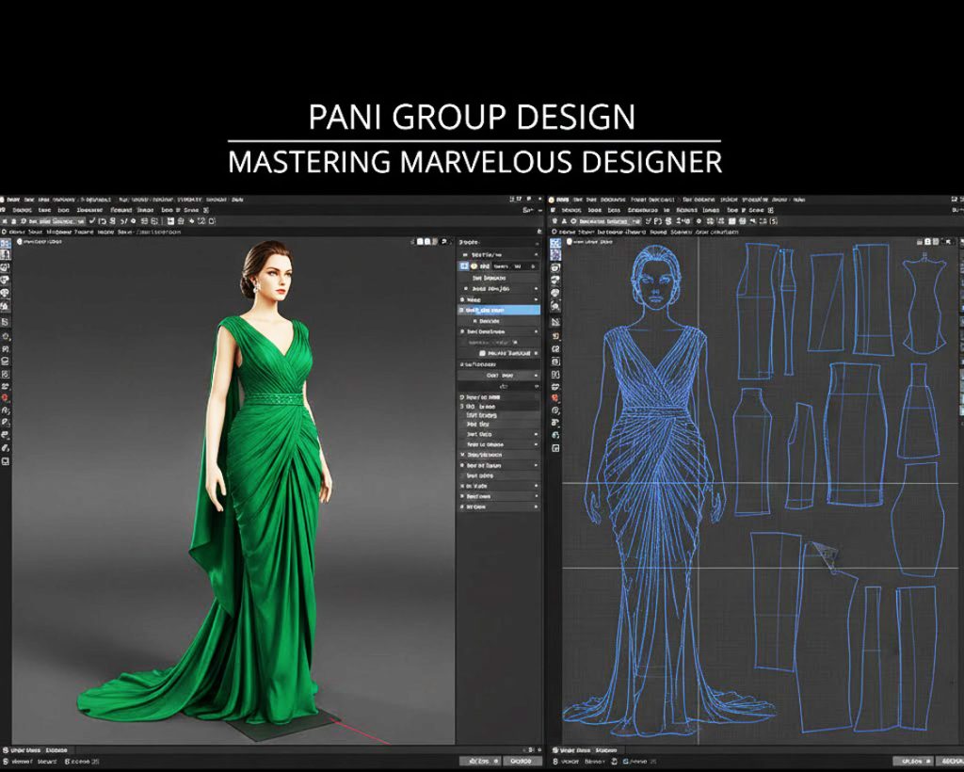
Task: Select the blue grid icon atop 2D window's toolbar
Action: [555, 244]
